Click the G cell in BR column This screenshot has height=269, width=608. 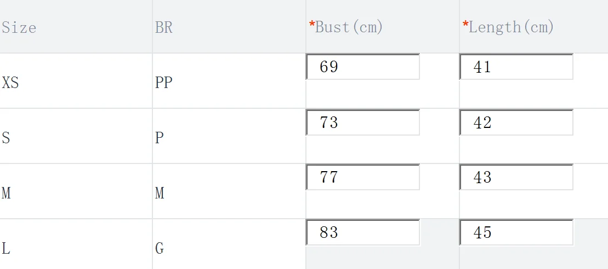[160, 249]
